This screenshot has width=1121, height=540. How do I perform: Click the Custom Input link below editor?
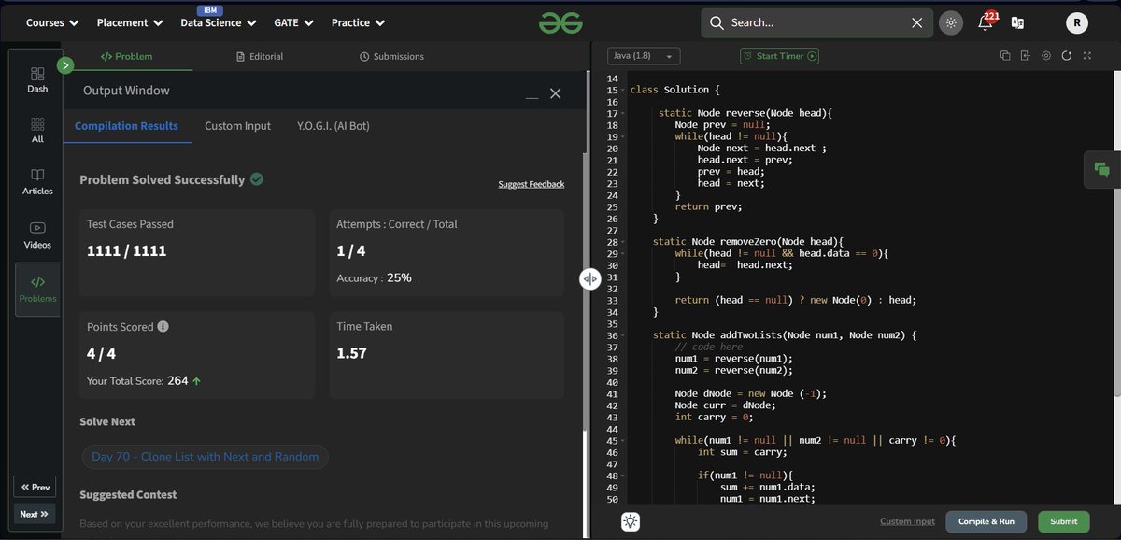907,521
